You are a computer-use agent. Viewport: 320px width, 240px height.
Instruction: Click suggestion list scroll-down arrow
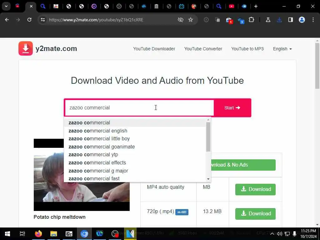208,179
